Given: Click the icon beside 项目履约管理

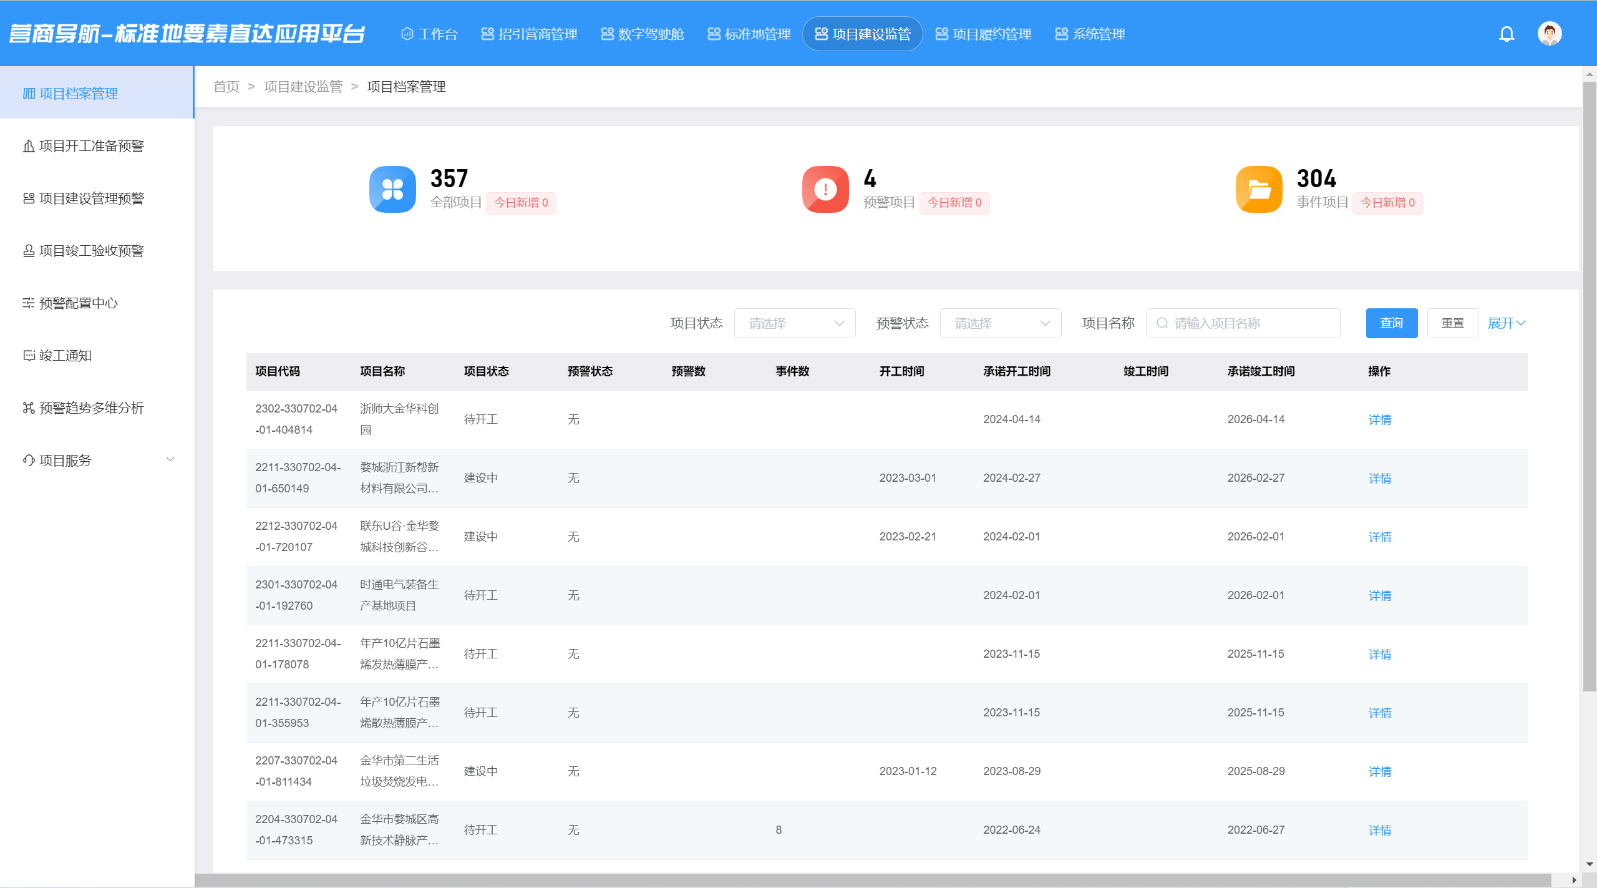Looking at the screenshot, I should [941, 34].
